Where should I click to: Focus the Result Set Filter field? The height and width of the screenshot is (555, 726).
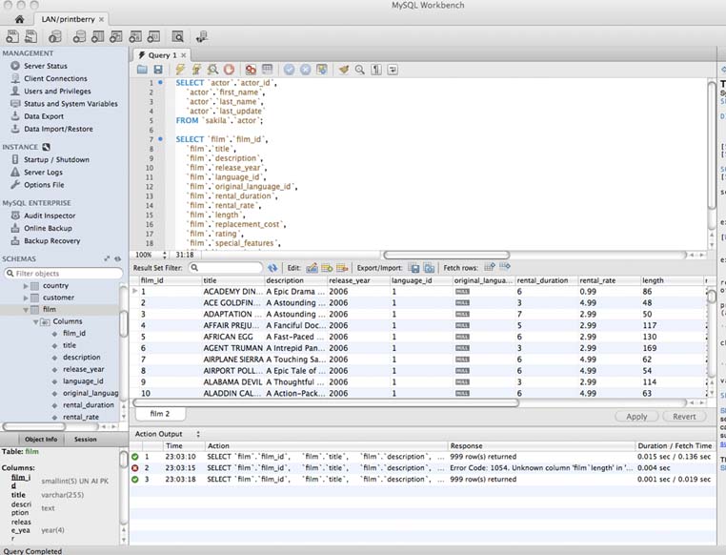pos(226,268)
